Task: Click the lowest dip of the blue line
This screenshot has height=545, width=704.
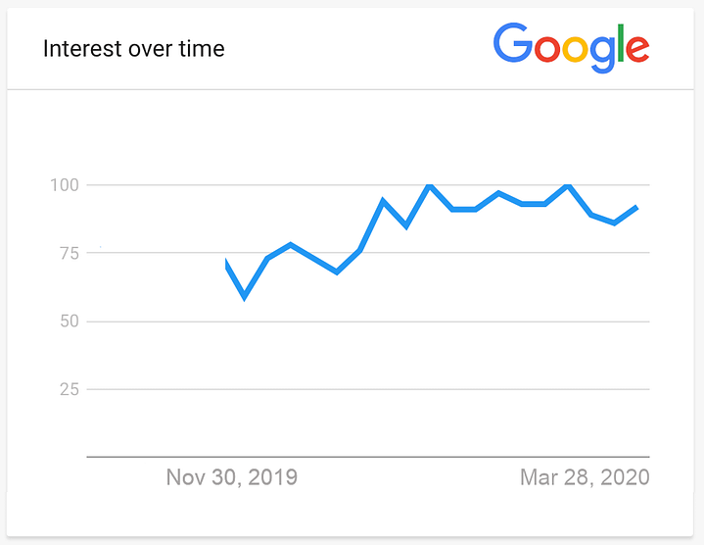Action: click(x=244, y=296)
